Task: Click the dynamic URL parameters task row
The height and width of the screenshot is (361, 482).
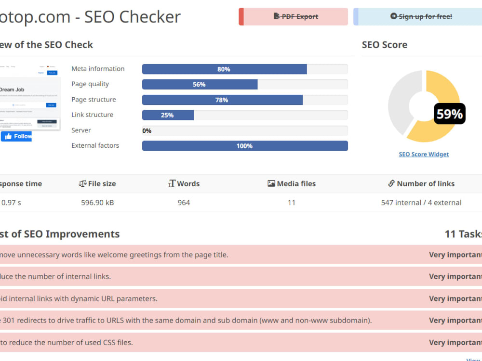Action: pos(241,299)
